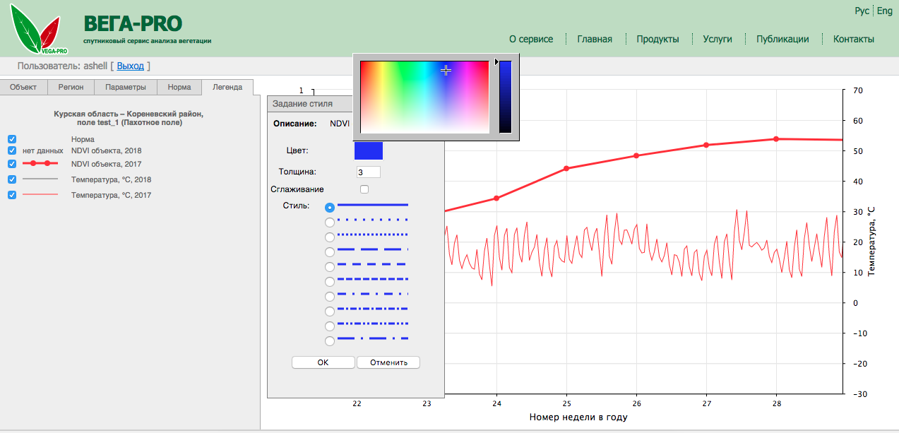Select the long-dash line style radio
The height and width of the screenshot is (433, 899).
coord(330,252)
